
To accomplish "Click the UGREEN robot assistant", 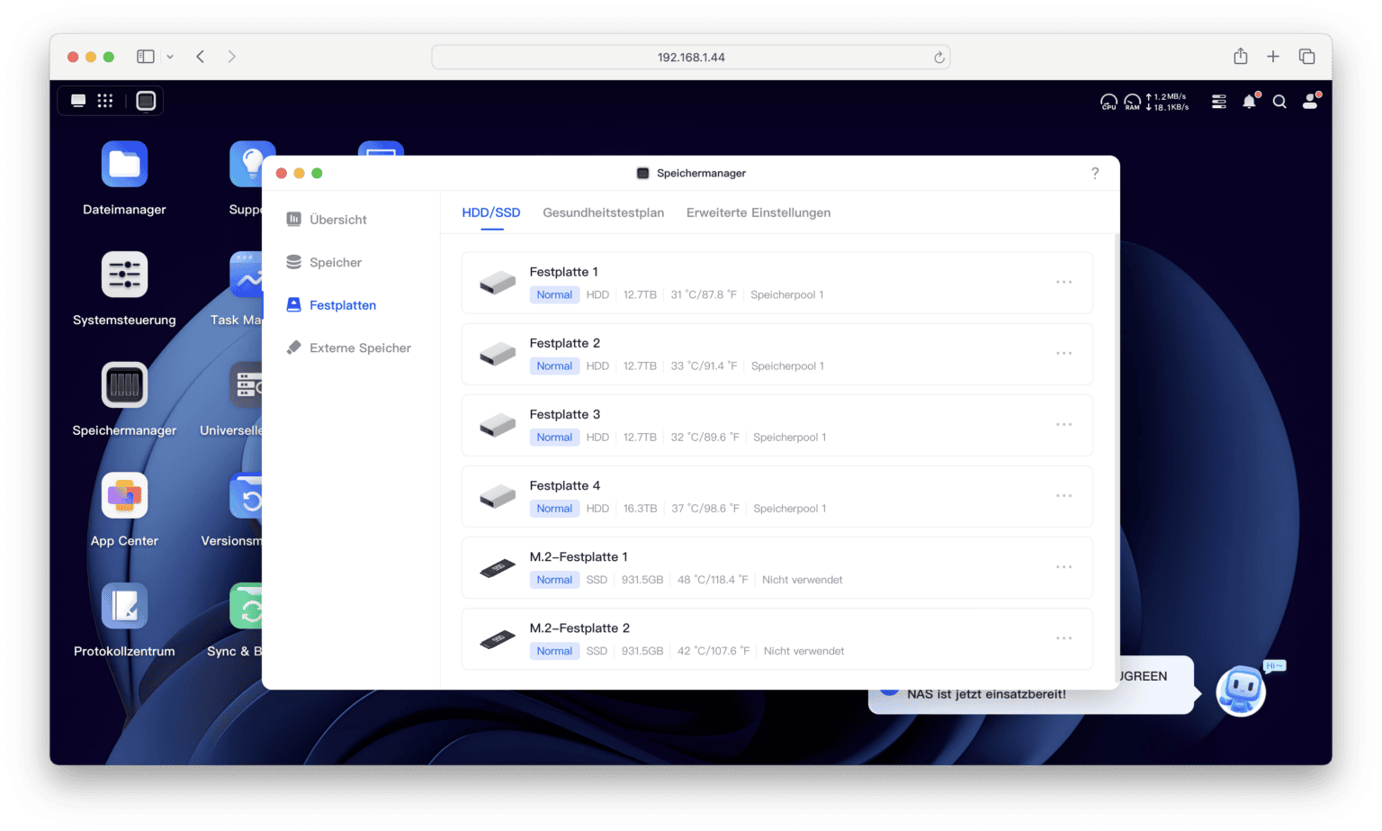I will pos(1242,691).
